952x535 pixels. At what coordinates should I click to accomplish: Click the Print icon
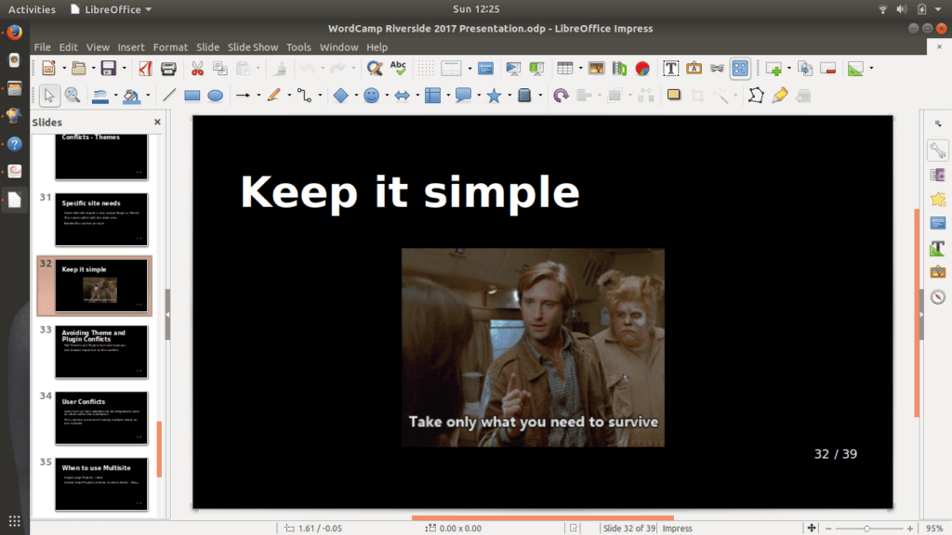tap(168, 68)
